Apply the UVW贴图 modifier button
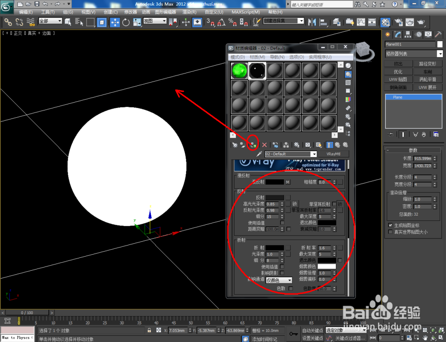The height and width of the screenshot is (342, 446). pos(397,79)
